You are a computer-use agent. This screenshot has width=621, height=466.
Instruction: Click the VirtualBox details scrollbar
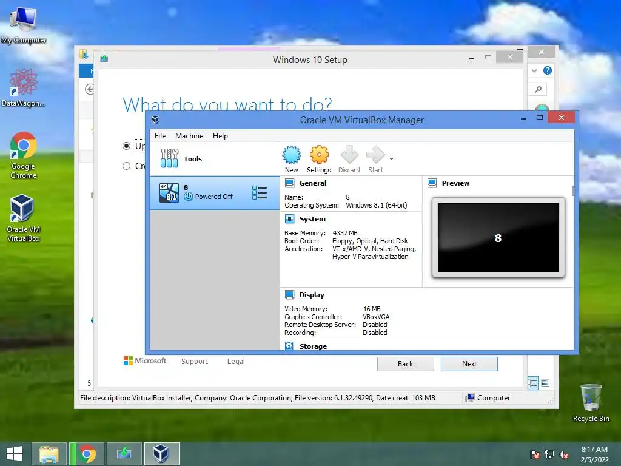(x=573, y=191)
